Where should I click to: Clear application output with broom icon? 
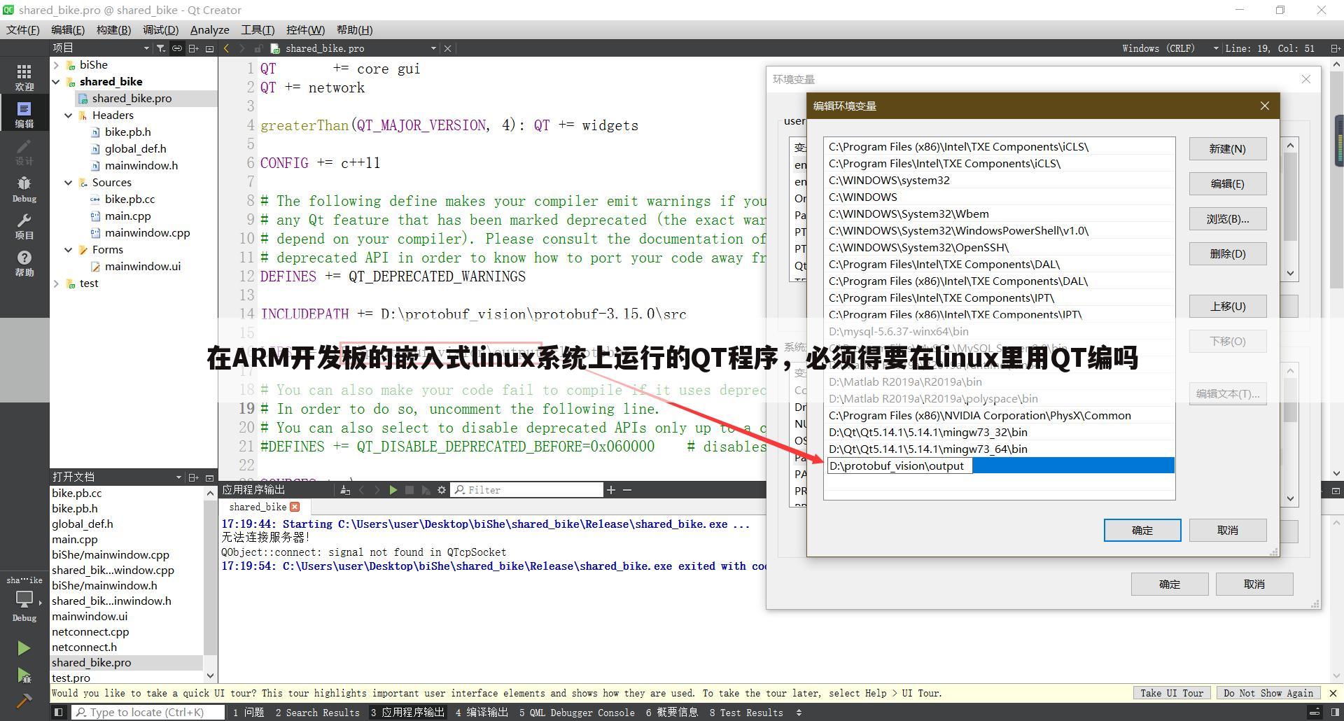344,489
